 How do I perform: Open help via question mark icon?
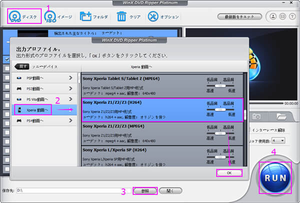[292, 16]
